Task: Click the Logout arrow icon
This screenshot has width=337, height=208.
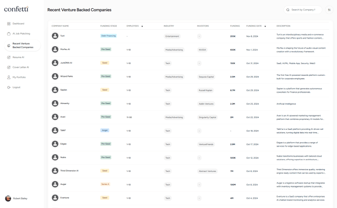Action: 9,87
